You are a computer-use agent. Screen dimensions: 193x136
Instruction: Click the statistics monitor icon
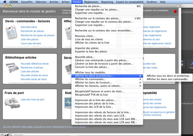(x=68, y=103)
